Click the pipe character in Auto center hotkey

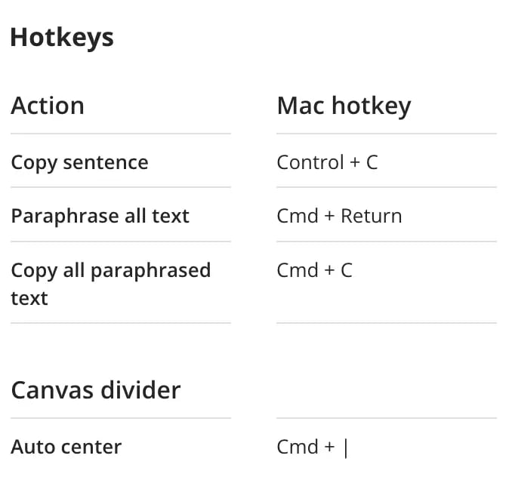coord(346,447)
